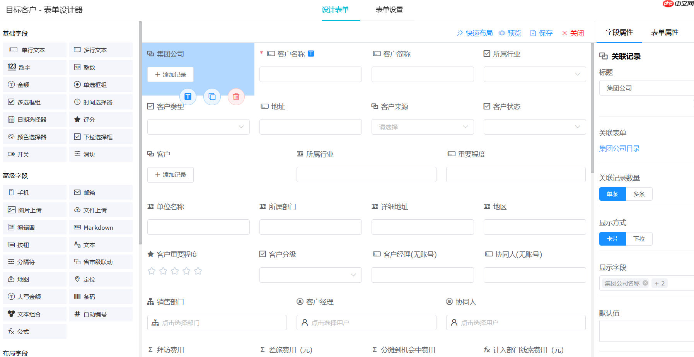This screenshot has width=694, height=357.
Task: Delete the 集团公司 field with trash icon
Action: pyautogui.click(x=236, y=97)
